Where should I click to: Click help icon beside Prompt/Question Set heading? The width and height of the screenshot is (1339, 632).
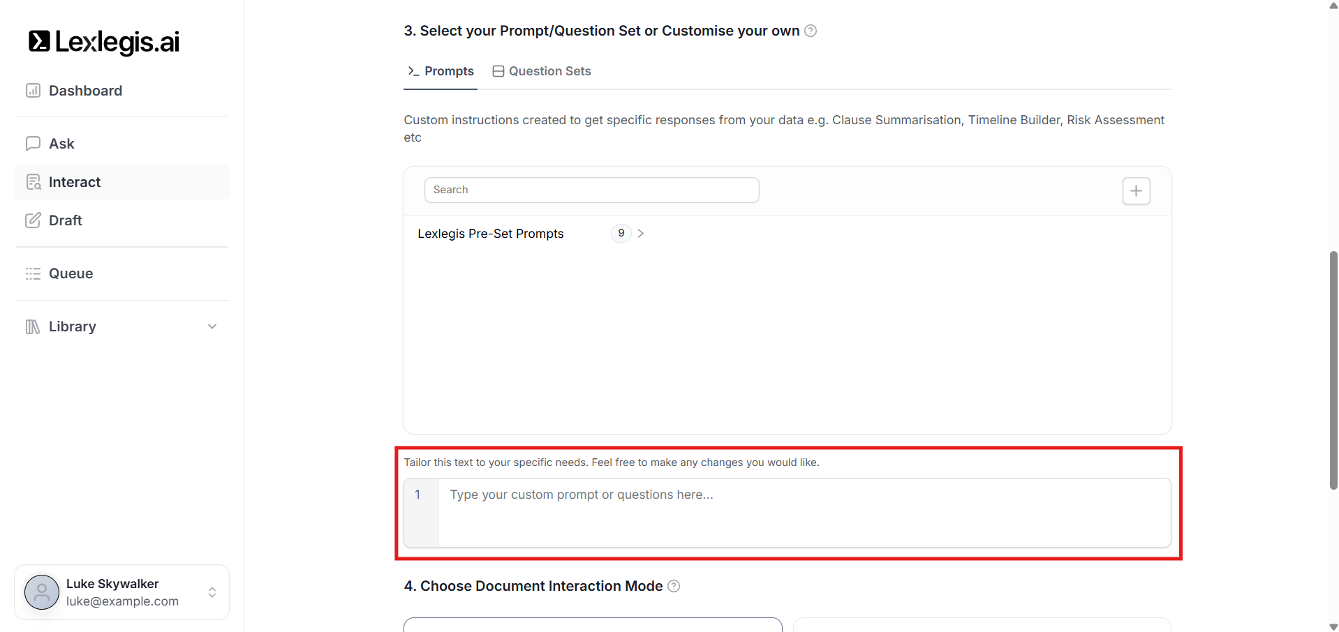[x=811, y=31]
